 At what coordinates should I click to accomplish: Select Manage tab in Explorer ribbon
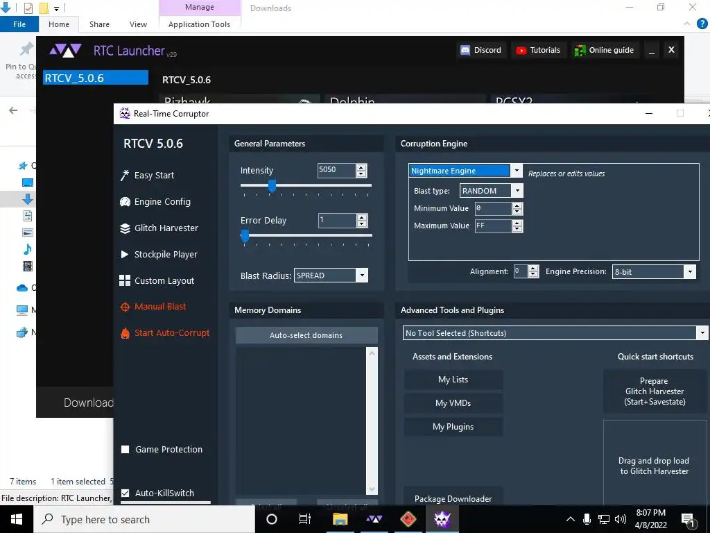tap(200, 7)
